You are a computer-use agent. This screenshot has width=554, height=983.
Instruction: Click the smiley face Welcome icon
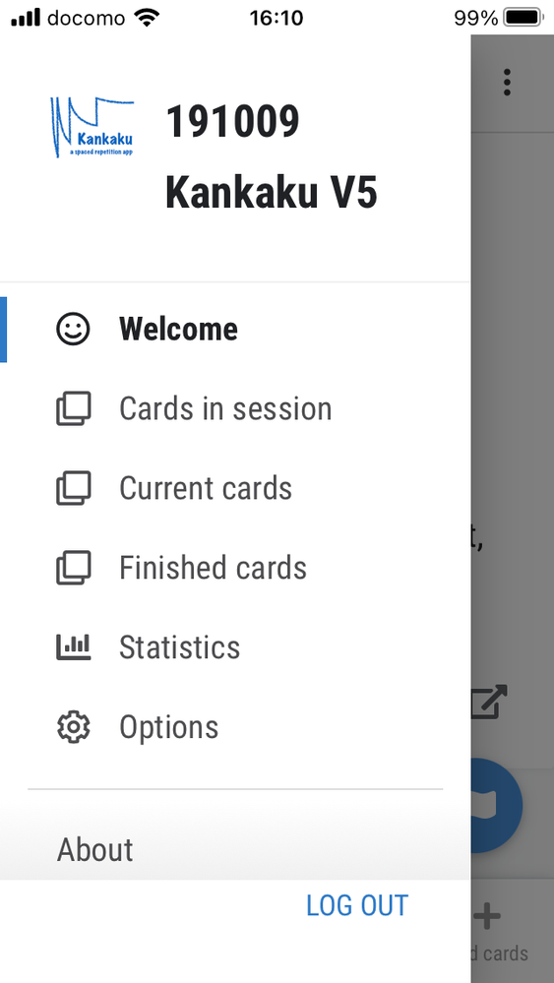(74, 329)
